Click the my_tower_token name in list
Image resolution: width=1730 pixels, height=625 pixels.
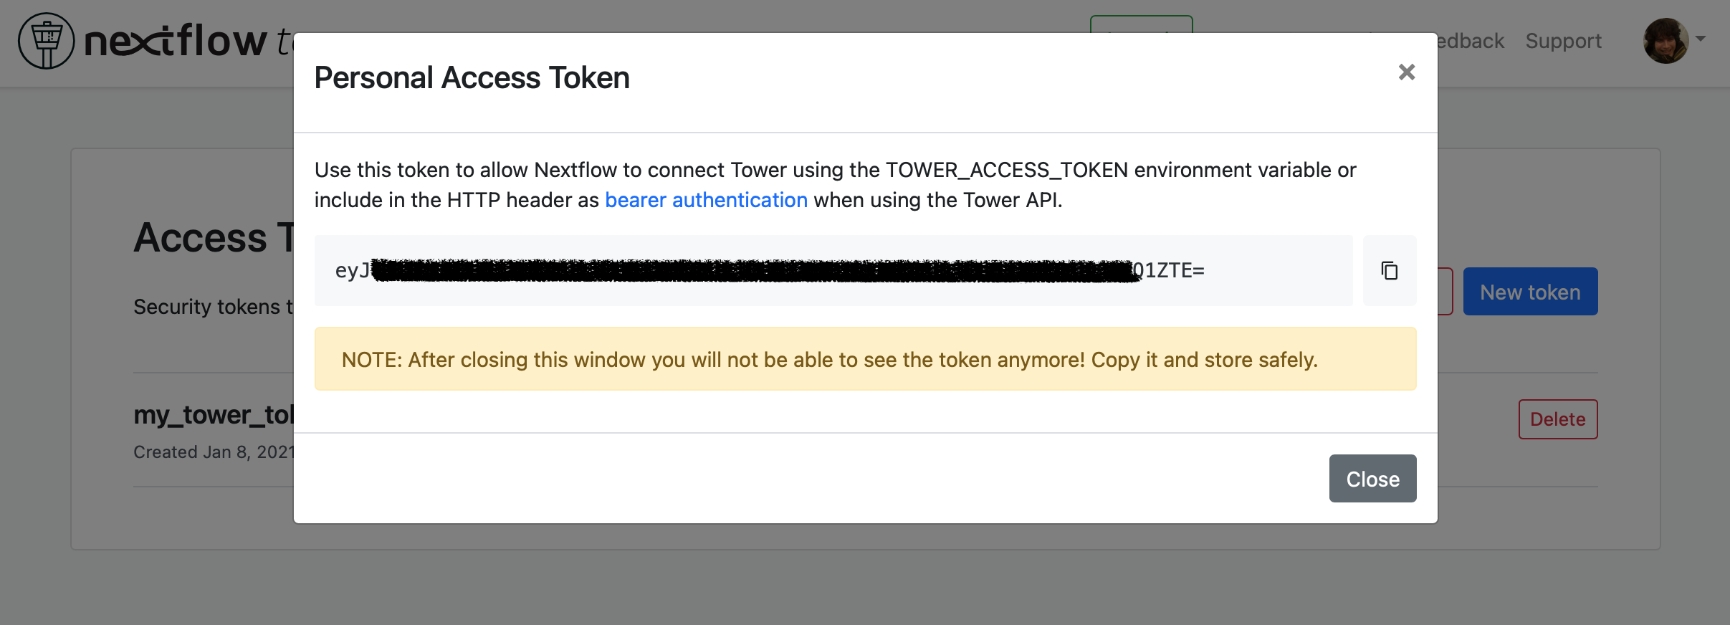click(x=214, y=415)
